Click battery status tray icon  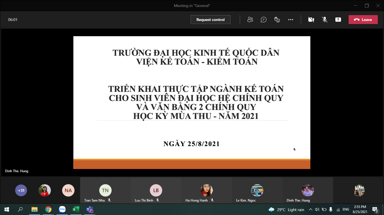coord(324,209)
